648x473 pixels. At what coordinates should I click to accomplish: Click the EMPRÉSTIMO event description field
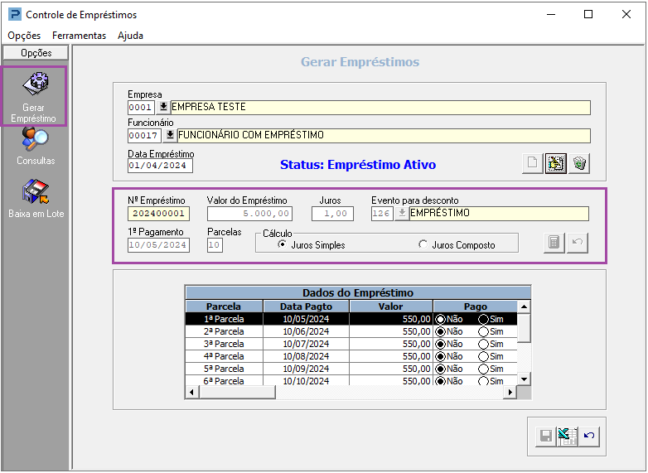pyautogui.click(x=499, y=214)
